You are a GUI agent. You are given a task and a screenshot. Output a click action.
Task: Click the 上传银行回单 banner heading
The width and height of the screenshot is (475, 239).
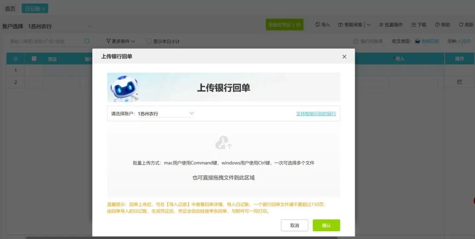(x=223, y=88)
